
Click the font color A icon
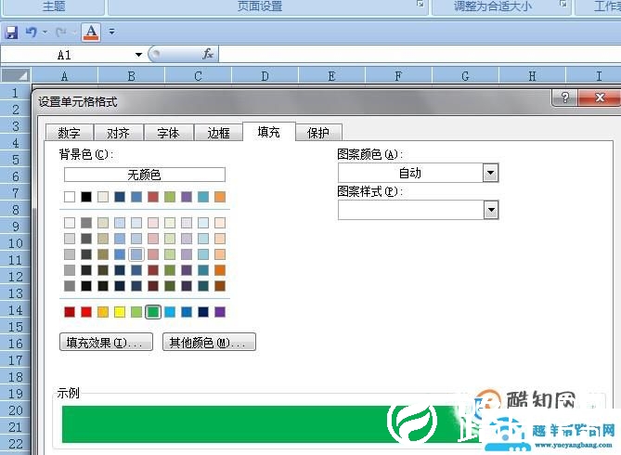91,32
